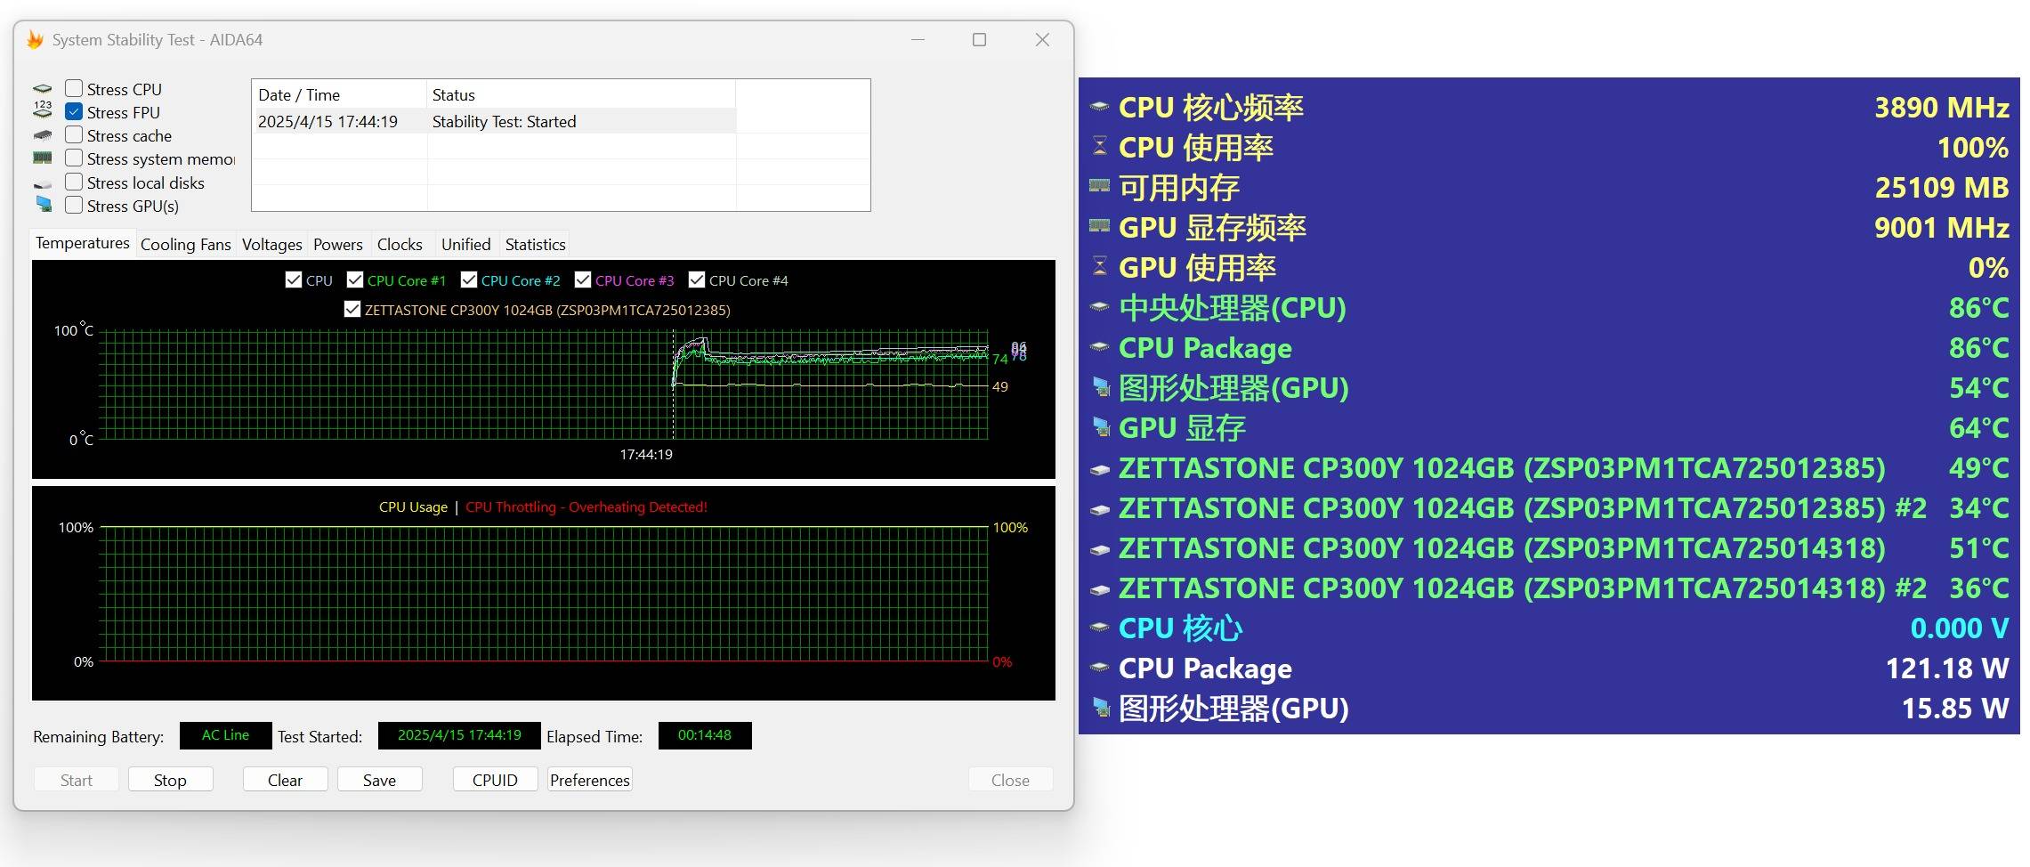Image resolution: width=2030 pixels, height=867 pixels.
Task: Click the CPU chip icon beside Stress CPU
Action: coord(43,89)
